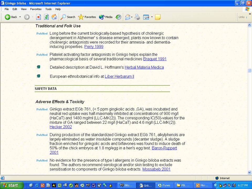This screenshot has height=189, width=252.
Task: Open the Liber Herbarum II link
Action: [x=119, y=76]
